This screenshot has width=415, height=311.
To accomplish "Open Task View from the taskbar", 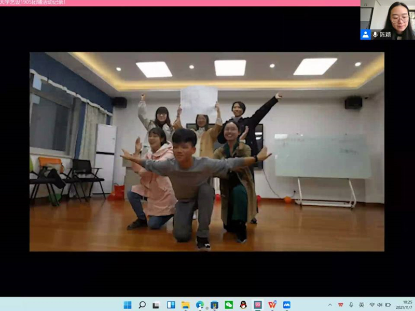I will (157, 305).
